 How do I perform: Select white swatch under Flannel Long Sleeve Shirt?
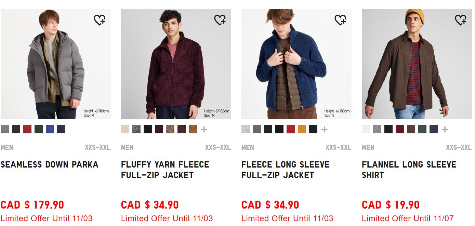click(366, 129)
